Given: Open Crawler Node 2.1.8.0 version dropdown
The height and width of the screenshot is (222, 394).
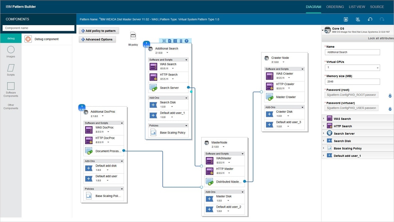Looking at the screenshot, I should 283,62.
